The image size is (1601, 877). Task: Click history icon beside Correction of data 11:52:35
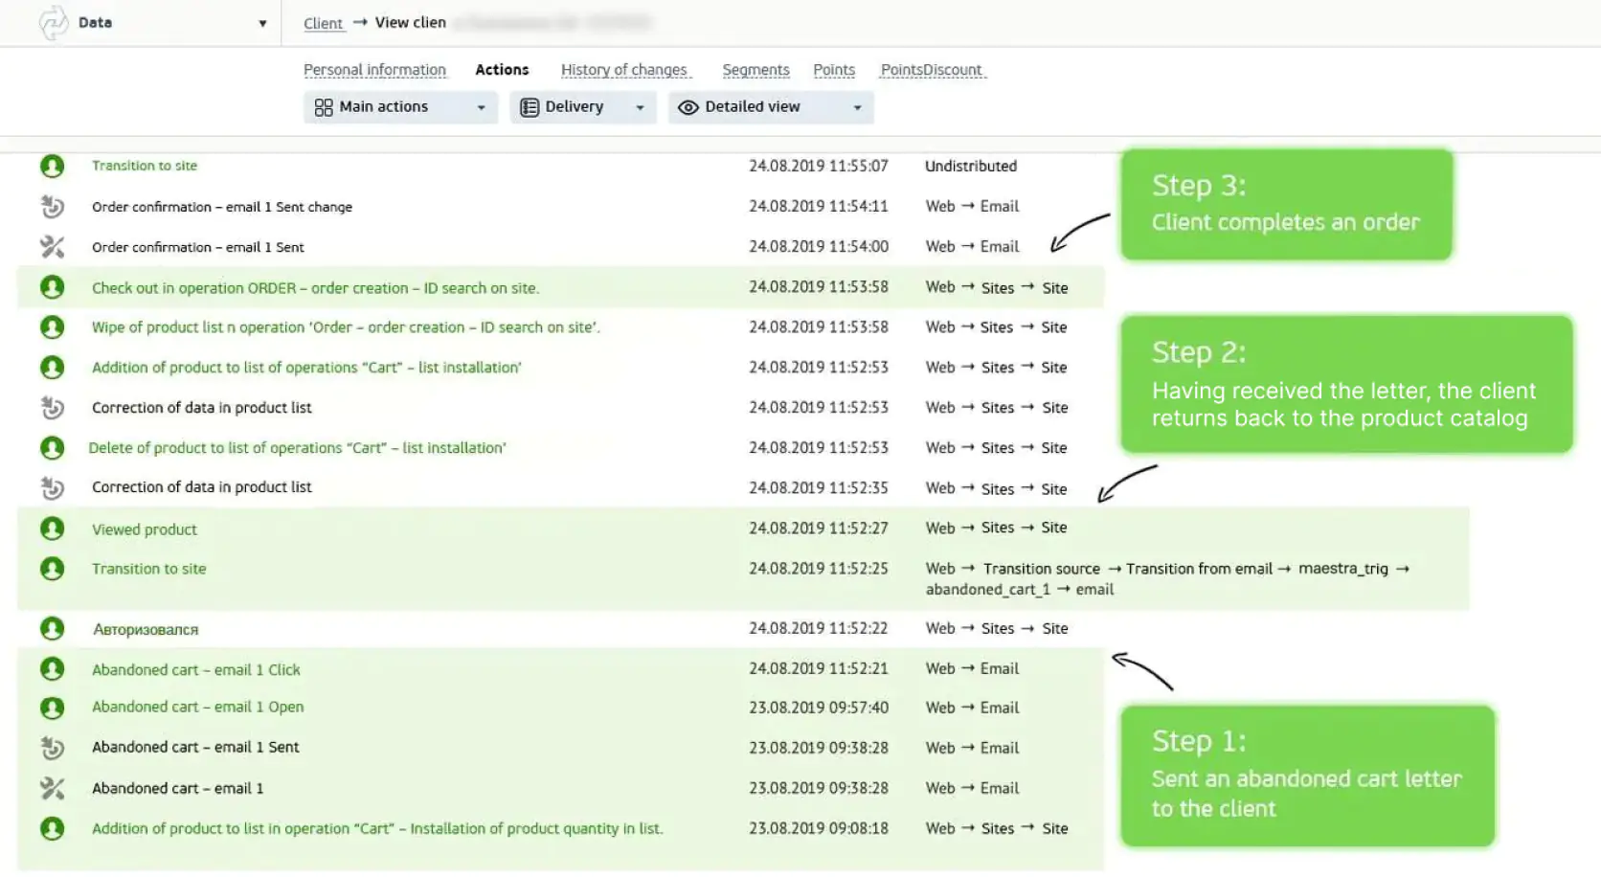[x=52, y=488]
